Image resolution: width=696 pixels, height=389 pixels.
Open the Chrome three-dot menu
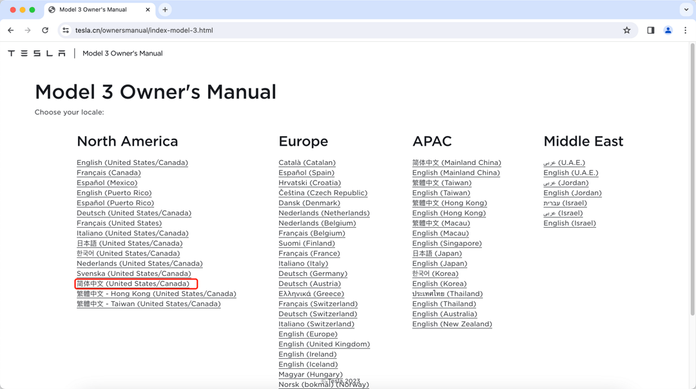pyautogui.click(x=685, y=30)
